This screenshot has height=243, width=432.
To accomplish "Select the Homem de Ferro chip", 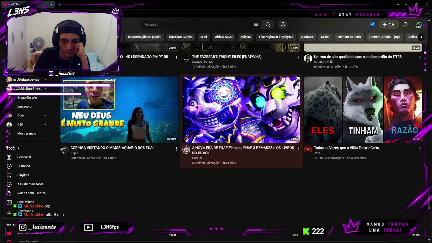I will 349,37.
